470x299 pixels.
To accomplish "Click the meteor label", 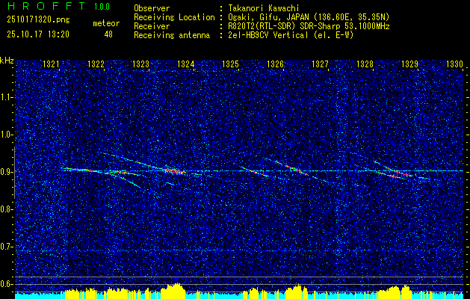I will point(106,23).
